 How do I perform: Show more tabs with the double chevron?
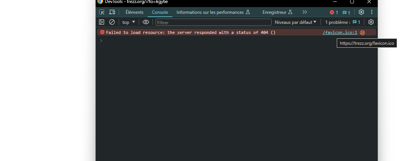pyautogui.click(x=304, y=12)
